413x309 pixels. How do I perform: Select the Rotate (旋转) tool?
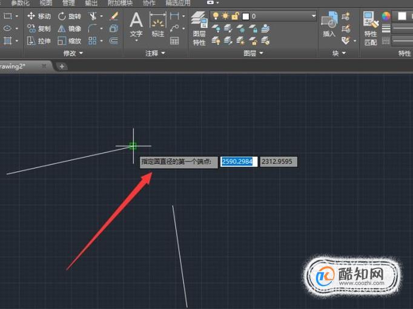click(x=70, y=16)
